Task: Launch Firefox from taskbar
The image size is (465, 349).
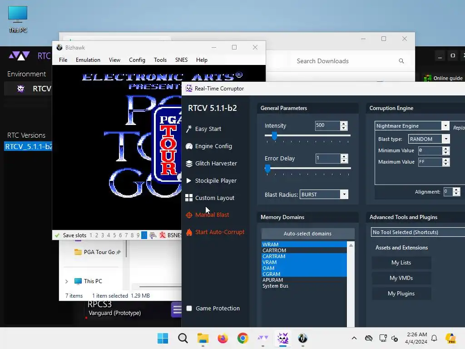Action: point(223,338)
